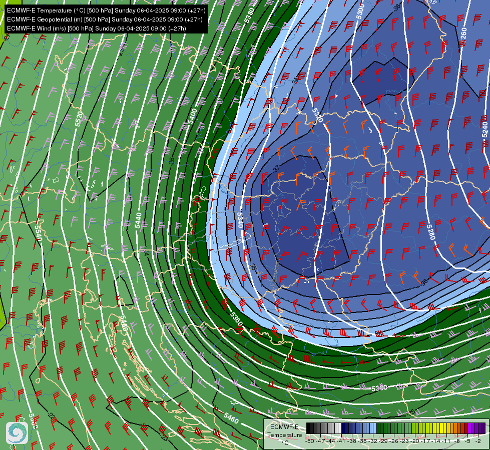Click the 5280 geopotential contour label
490x450 pixels.
click(x=430, y=231)
